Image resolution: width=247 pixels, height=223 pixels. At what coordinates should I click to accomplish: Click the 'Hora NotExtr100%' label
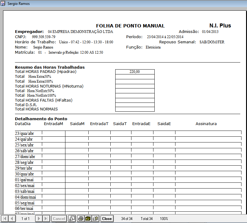click(x=42, y=95)
